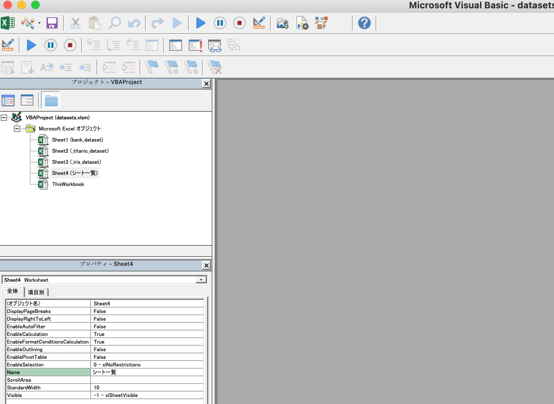The width and height of the screenshot is (554, 404).
Task: Toggle Design Mode in the top toolbar
Action: (259, 23)
